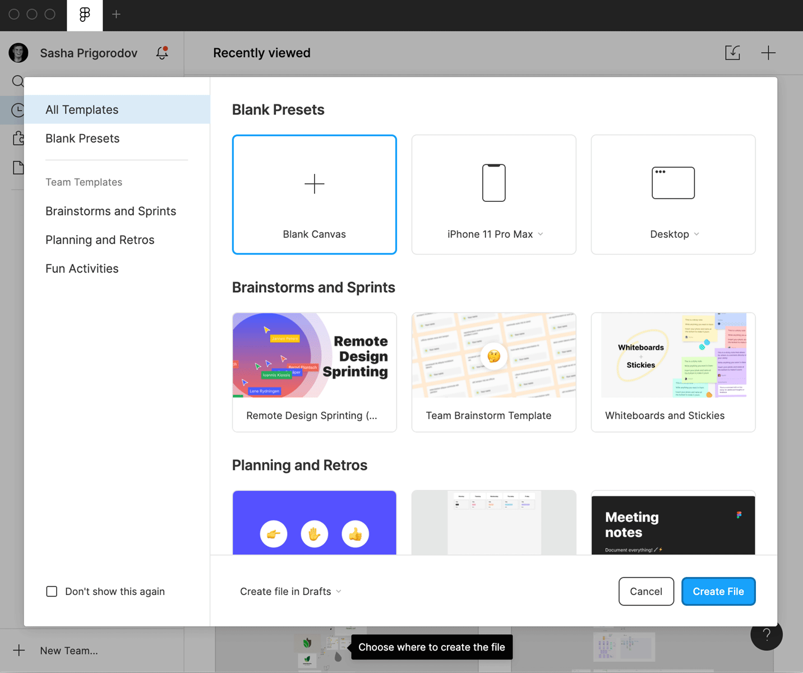Image resolution: width=803 pixels, height=673 pixels.
Task: Select Planning and Retros category
Action: point(117,239)
